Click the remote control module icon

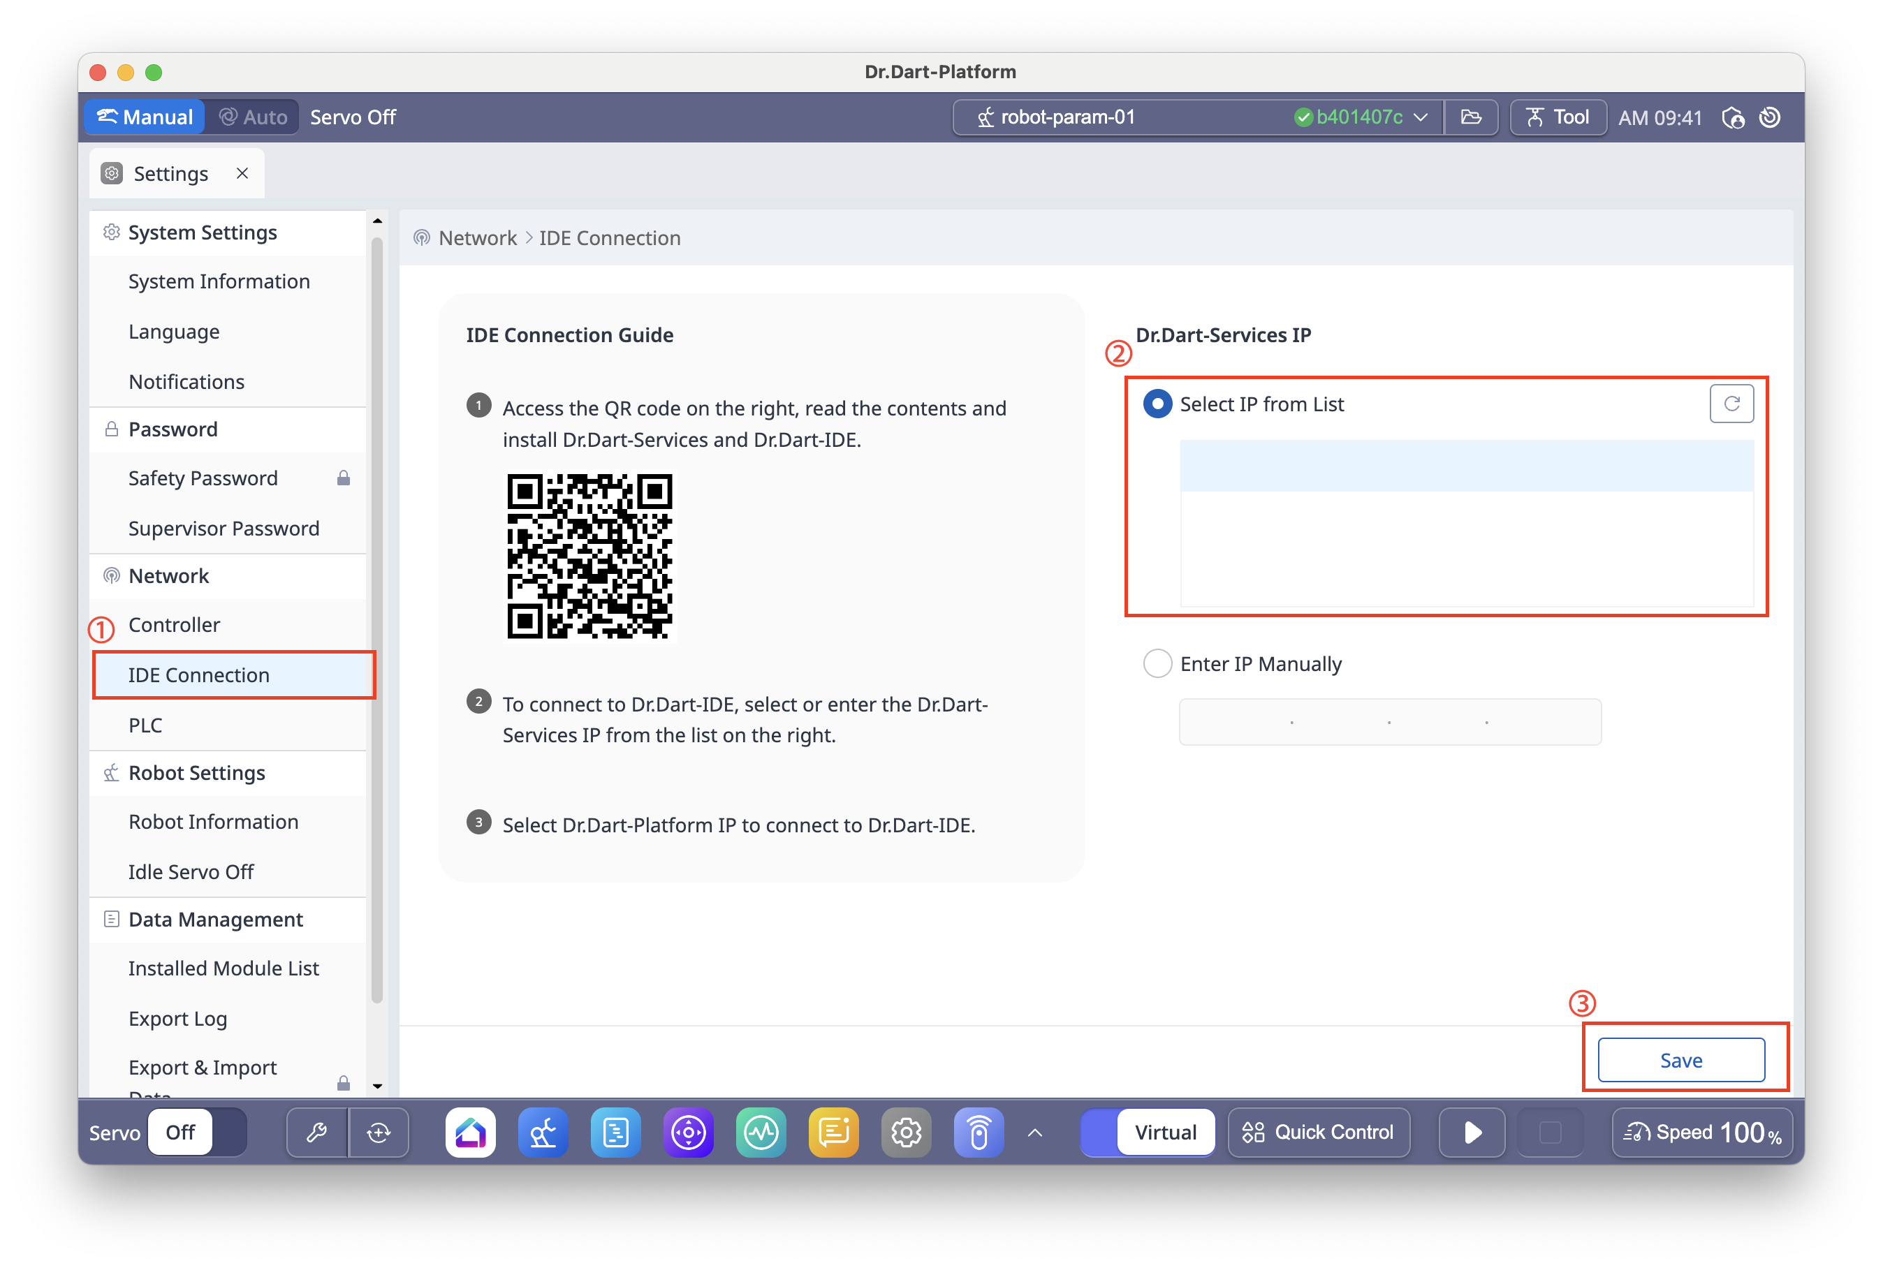coord(979,1132)
